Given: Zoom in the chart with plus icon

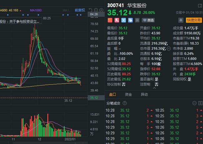Looking at the screenshot, I should point(101,10).
